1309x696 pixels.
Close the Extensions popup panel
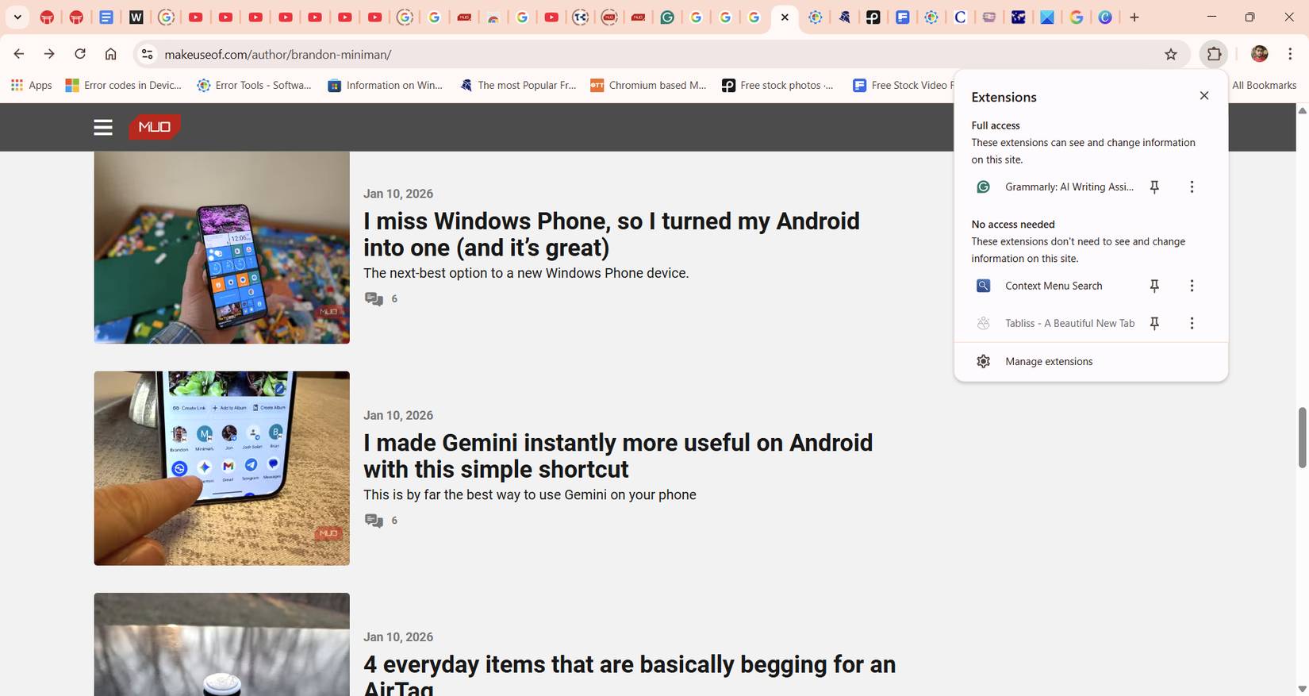1203,96
